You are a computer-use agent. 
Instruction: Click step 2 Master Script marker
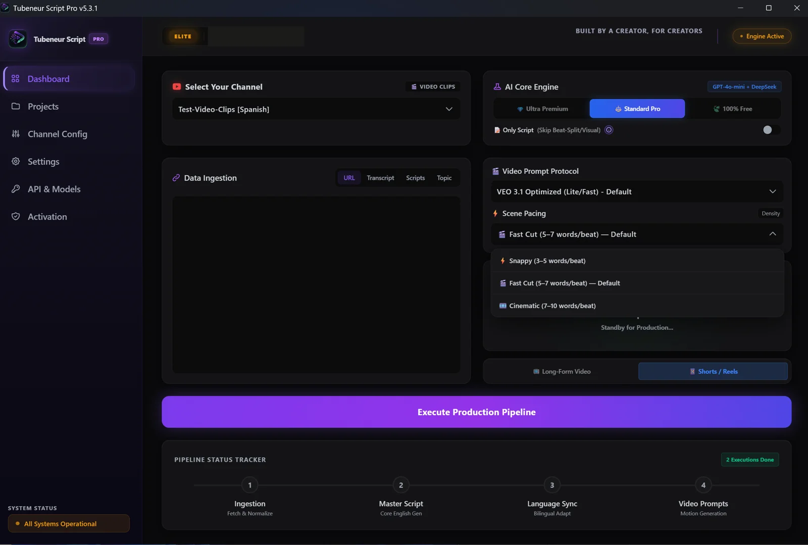401,485
